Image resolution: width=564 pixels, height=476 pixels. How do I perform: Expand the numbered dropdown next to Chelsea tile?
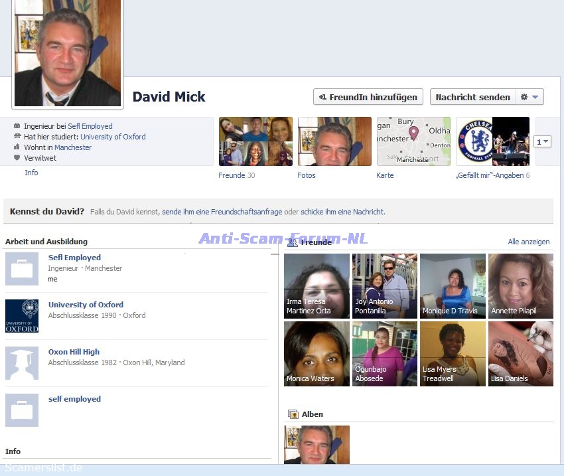542,141
